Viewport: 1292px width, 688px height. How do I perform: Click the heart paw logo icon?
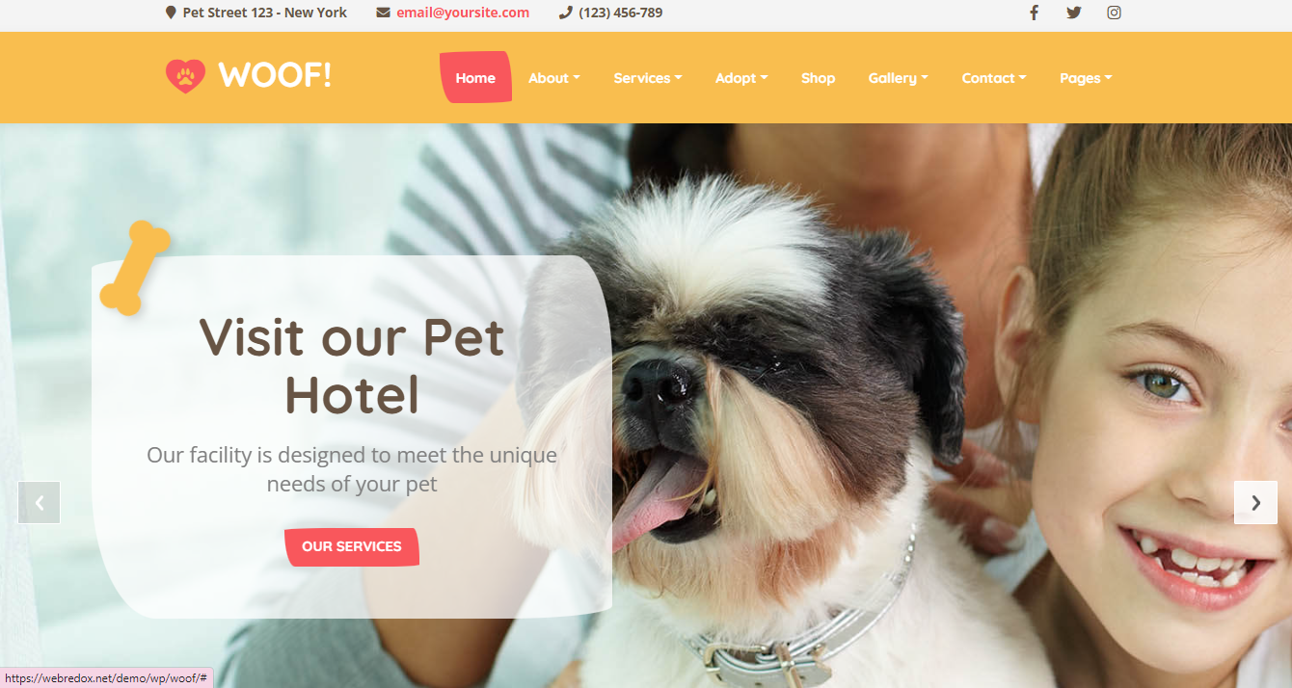pyautogui.click(x=185, y=76)
